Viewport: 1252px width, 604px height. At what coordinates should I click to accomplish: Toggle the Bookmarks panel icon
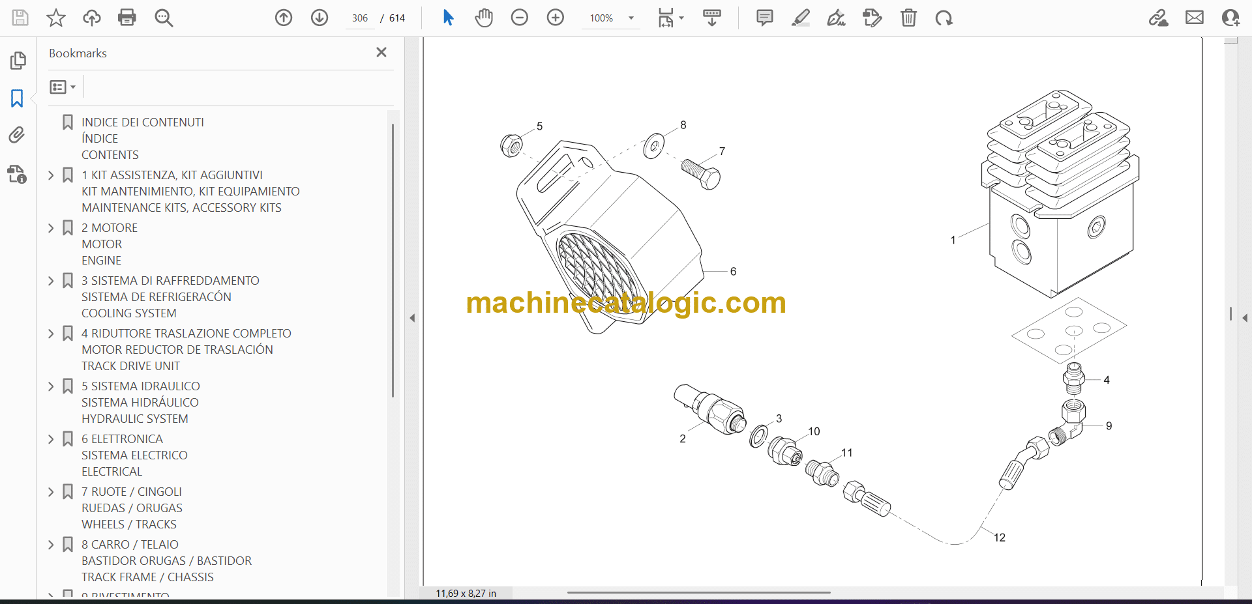[17, 98]
